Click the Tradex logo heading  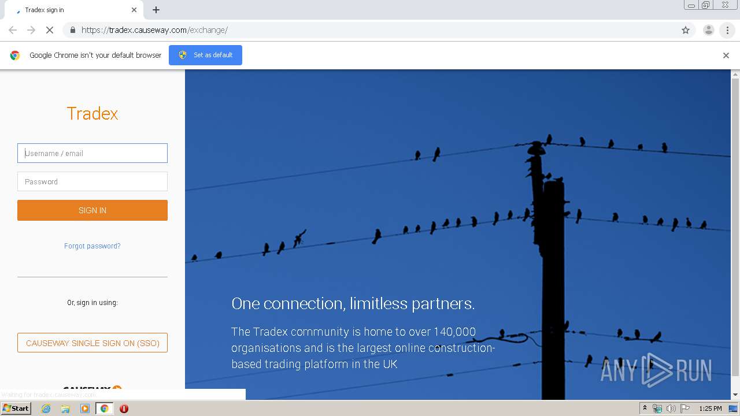[92, 114]
